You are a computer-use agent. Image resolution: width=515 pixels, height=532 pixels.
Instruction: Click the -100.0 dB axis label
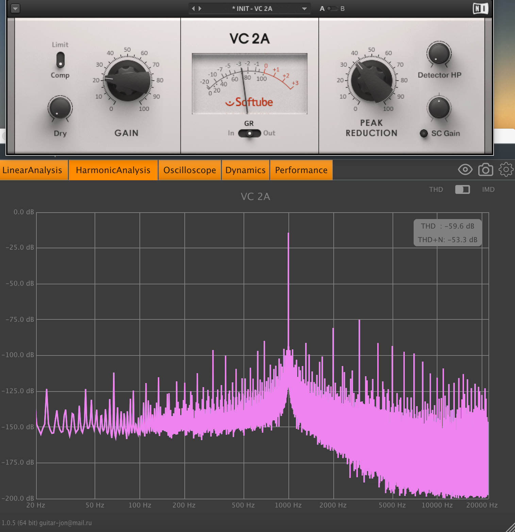point(18,355)
